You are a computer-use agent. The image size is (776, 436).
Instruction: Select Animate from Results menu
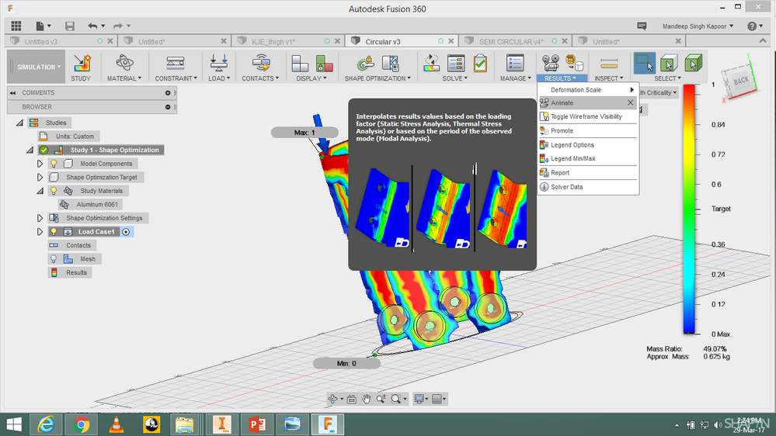tap(587, 103)
